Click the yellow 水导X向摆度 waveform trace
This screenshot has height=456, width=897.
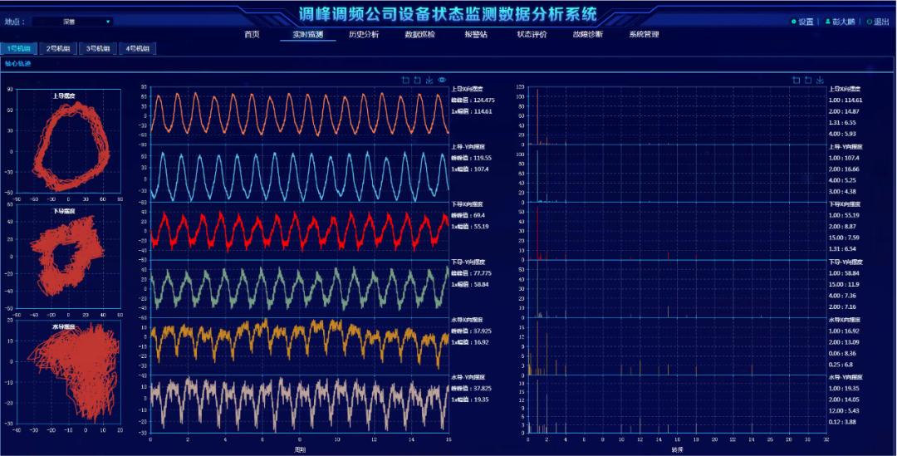[299, 343]
